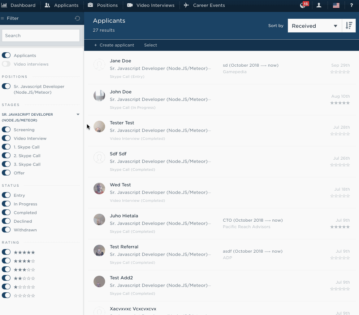Click the Video Interviews camera icon

click(x=130, y=5)
